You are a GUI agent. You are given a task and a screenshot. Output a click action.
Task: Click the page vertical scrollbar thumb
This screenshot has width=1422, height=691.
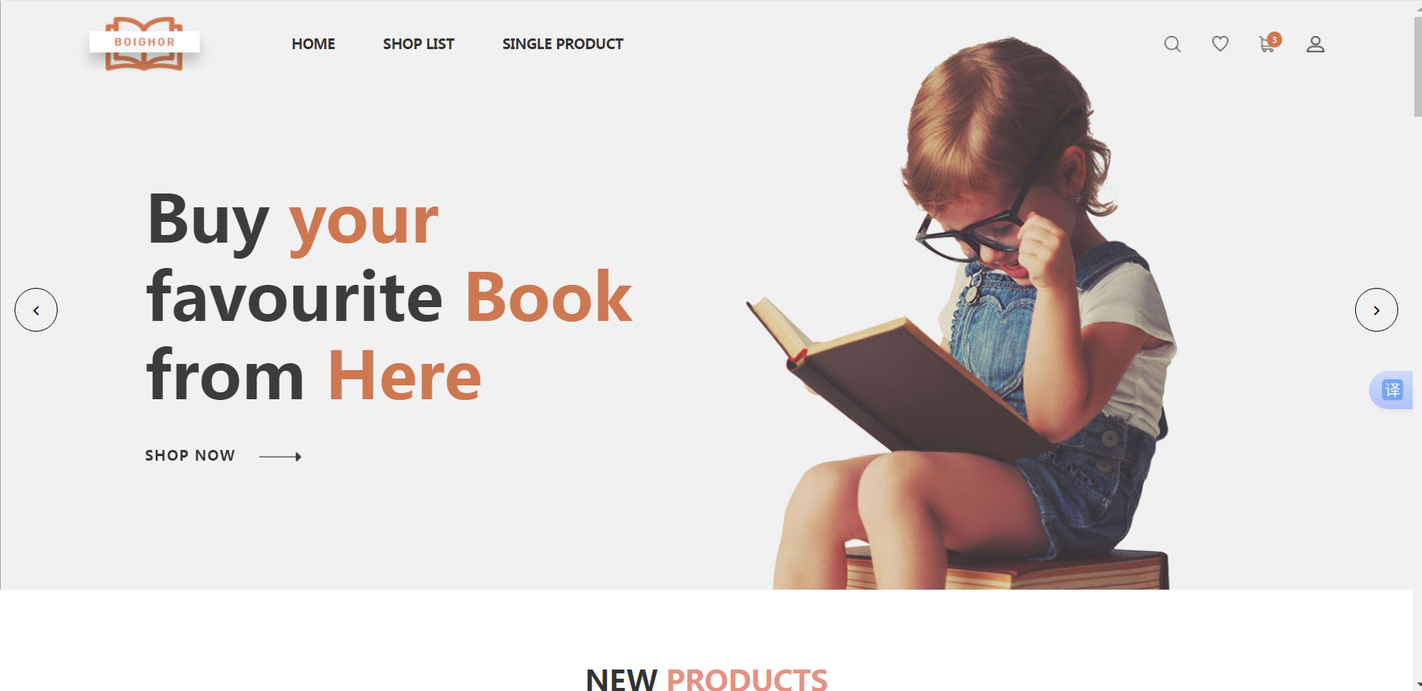pyautogui.click(x=1417, y=67)
